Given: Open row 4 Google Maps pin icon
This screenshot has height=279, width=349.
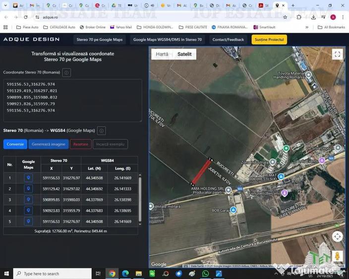Looking at the screenshot, I should pos(28,211).
